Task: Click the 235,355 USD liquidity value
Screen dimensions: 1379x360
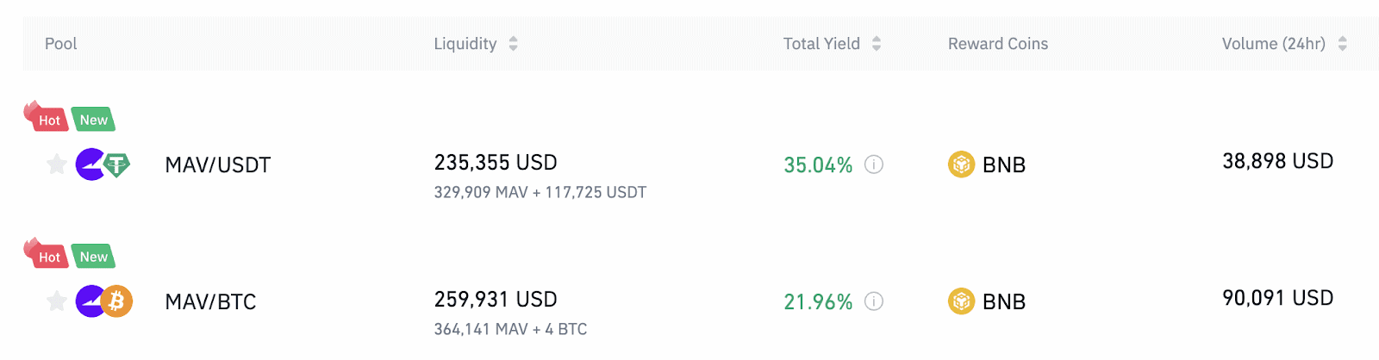Action: point(496,163)
